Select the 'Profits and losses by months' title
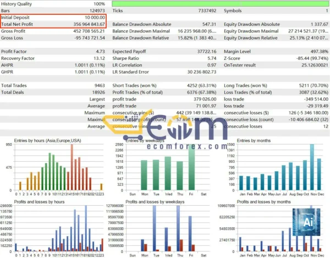 coord(263,202)
